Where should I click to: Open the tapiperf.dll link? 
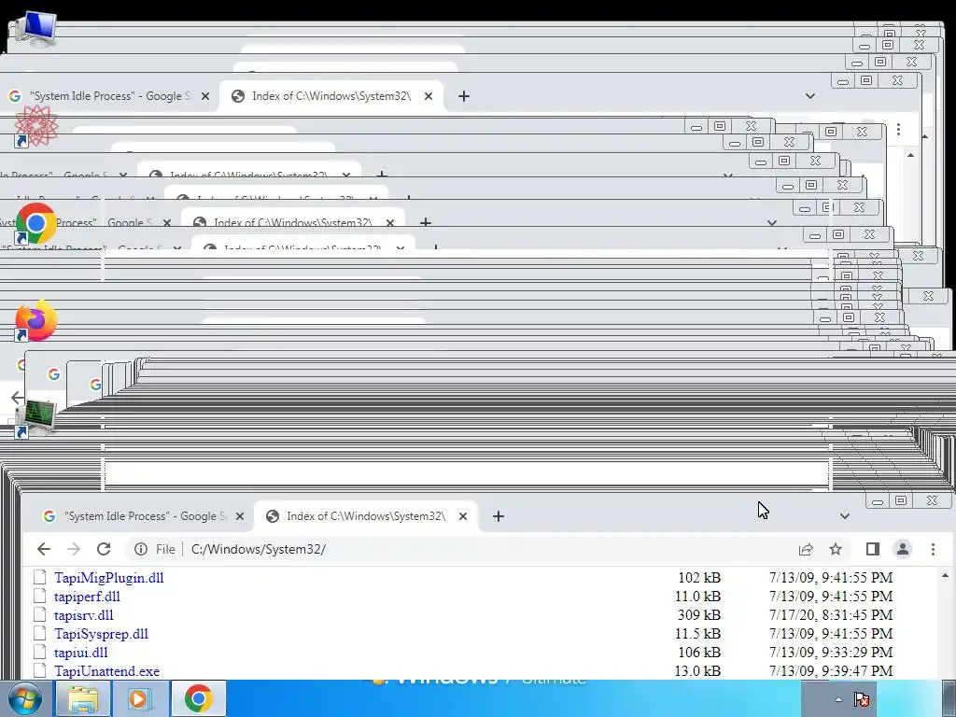coord(87,597)
